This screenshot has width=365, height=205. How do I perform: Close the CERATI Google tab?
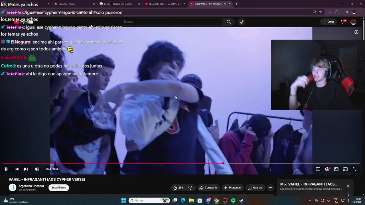[x=139, y=4]
